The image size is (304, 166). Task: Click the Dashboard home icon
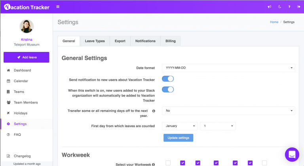pyautogui.click(x=8, y=70)
